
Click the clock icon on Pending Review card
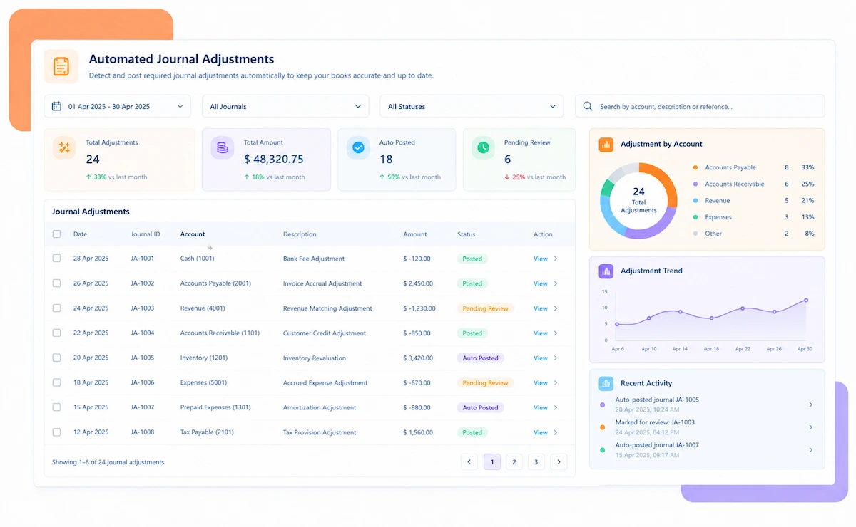[483, 148]
